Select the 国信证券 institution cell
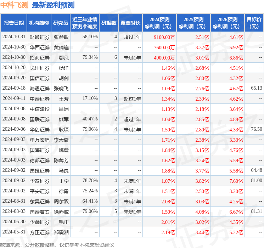This screenshot has height=248, width=264. (x=40, y=78)
